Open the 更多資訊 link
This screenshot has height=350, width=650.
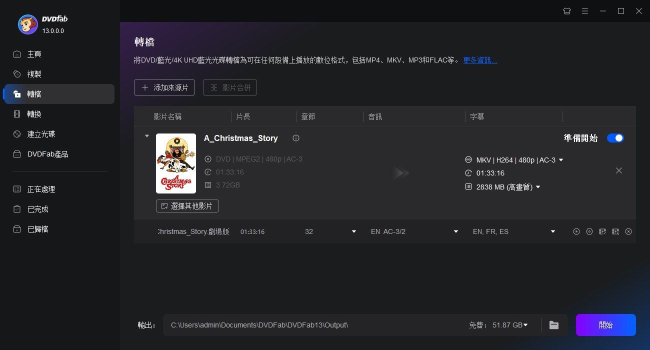[x=480, y=60]
